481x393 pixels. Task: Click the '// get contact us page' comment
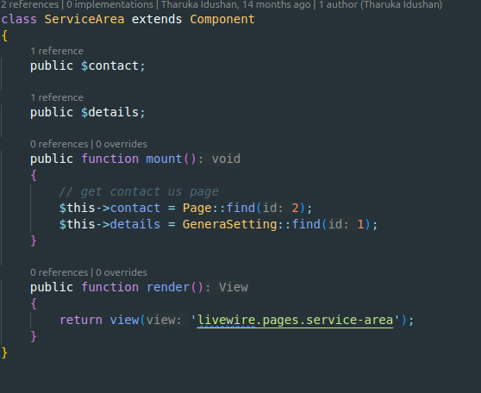pos(139,191)
